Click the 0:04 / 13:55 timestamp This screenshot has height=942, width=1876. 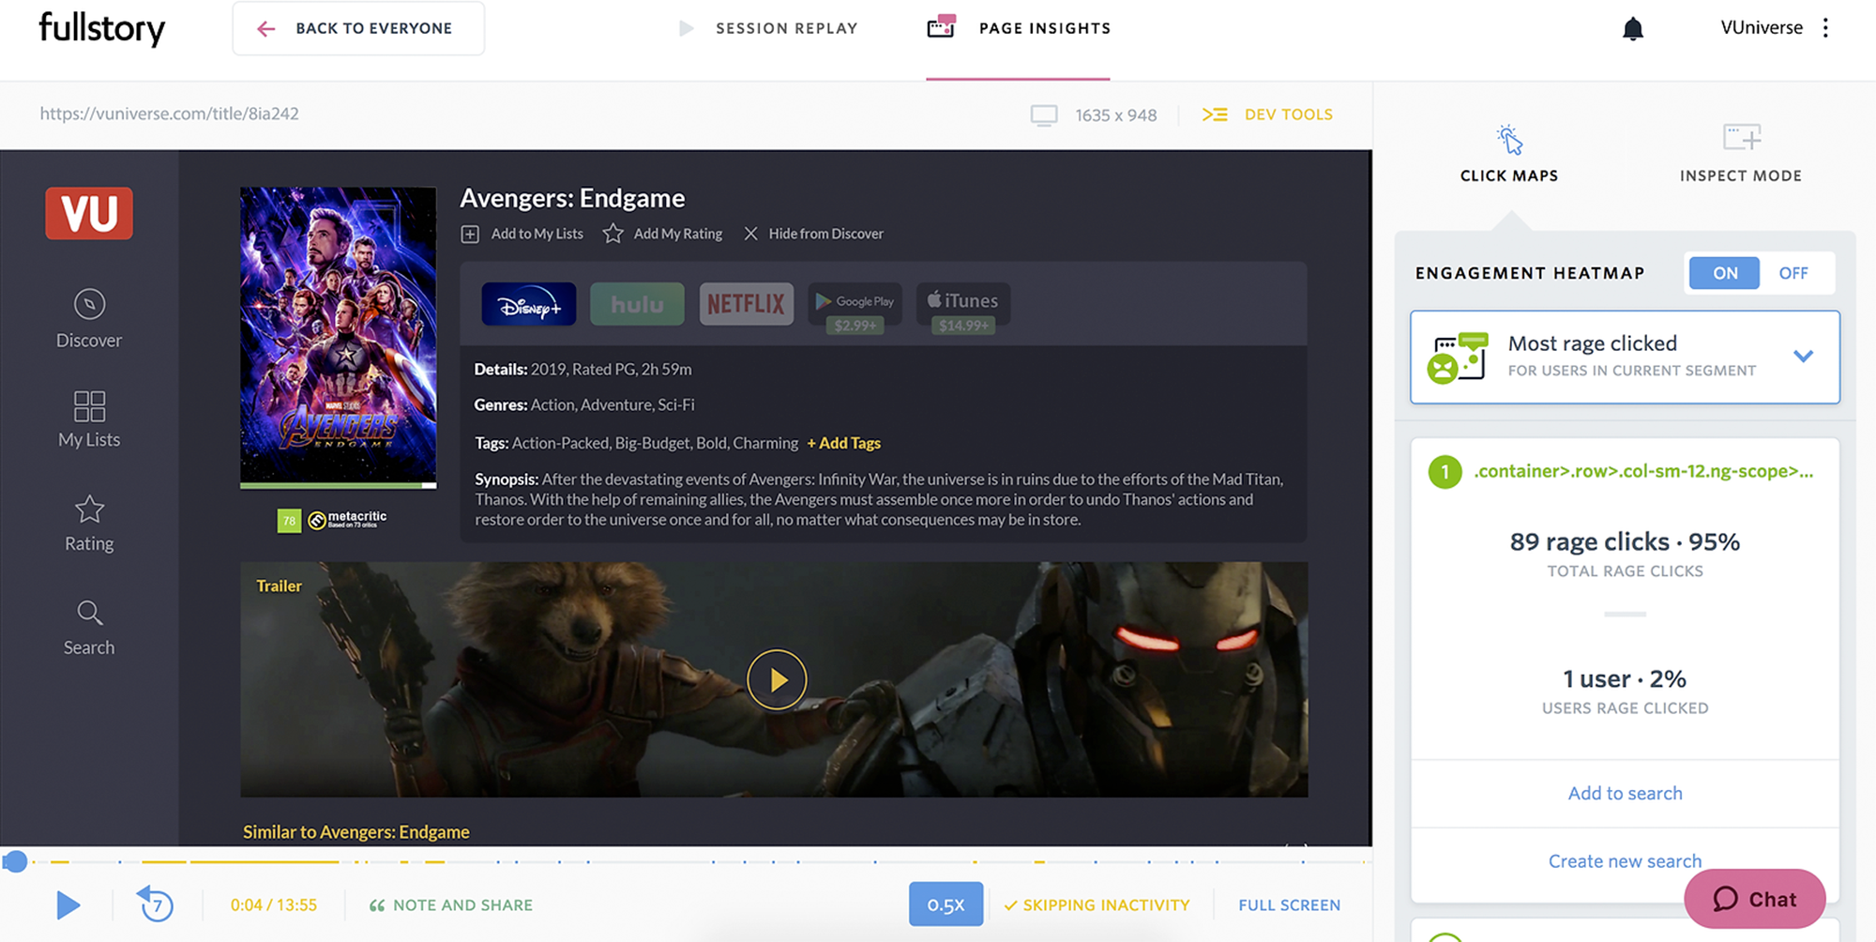click(x=274, y=905)
